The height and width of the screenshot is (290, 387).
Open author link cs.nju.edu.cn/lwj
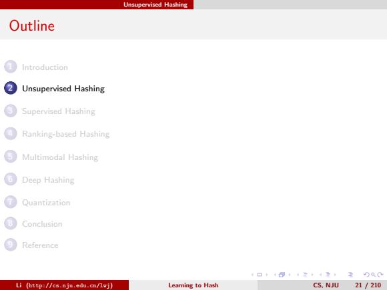64,285
